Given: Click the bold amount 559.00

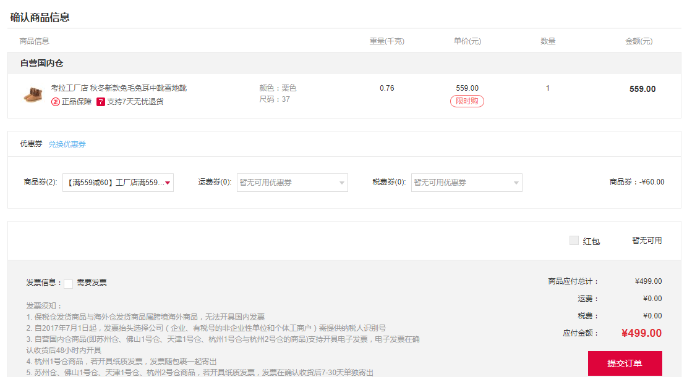Looking at the screenshot, I should tap(642, 89).
